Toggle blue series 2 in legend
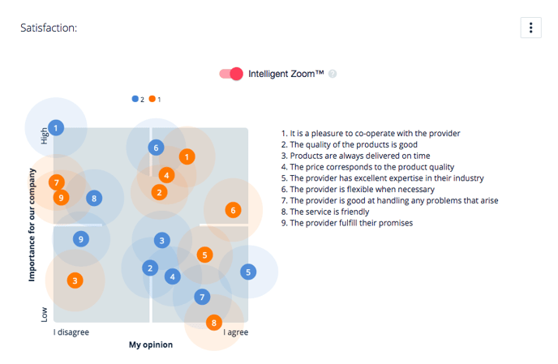 [138, 99]
